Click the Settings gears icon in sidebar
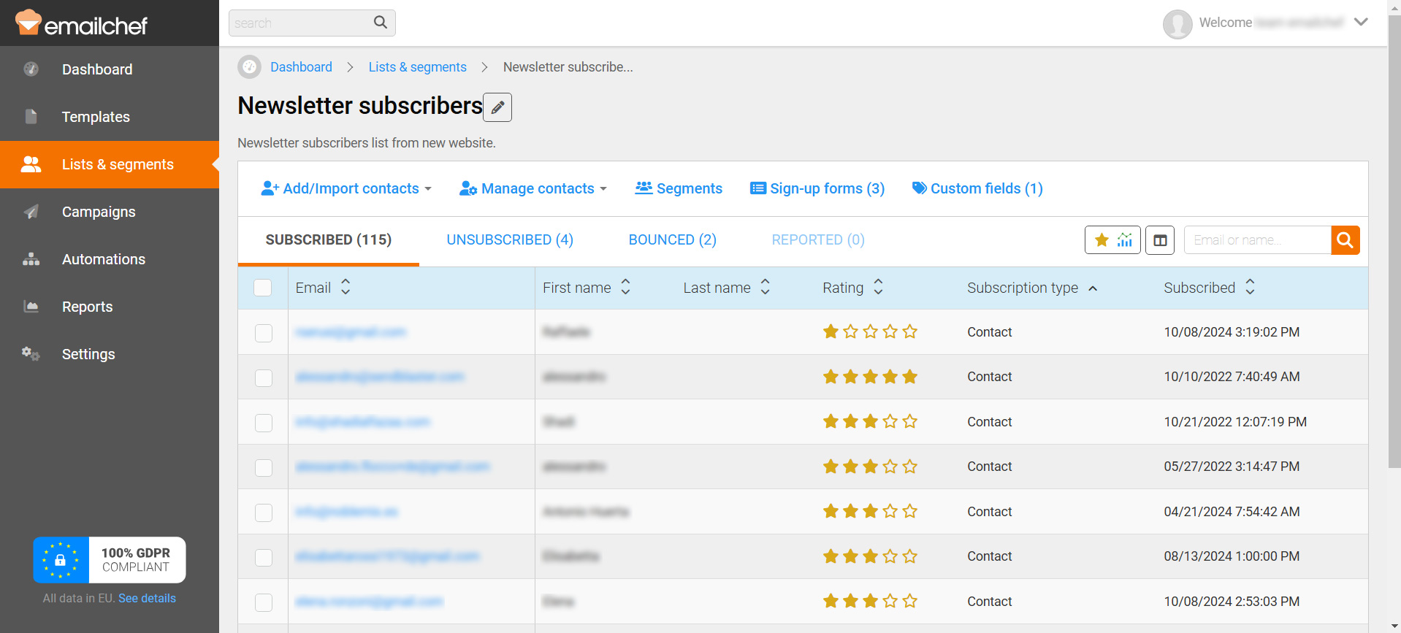The height and width of the screenshot is (633, 1401). (31, 354)
